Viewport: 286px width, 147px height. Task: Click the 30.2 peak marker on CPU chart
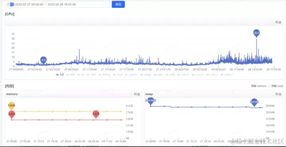[x=257, y=33]
